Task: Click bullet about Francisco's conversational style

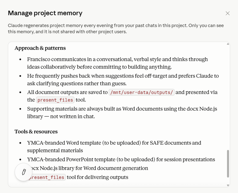Action: point(117,63)
